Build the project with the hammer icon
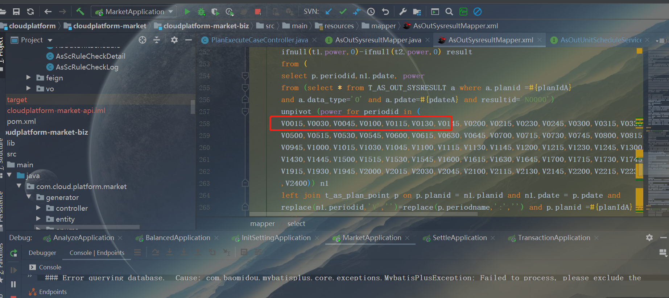This screenshot has height=298, width=669. pos(80,12)
